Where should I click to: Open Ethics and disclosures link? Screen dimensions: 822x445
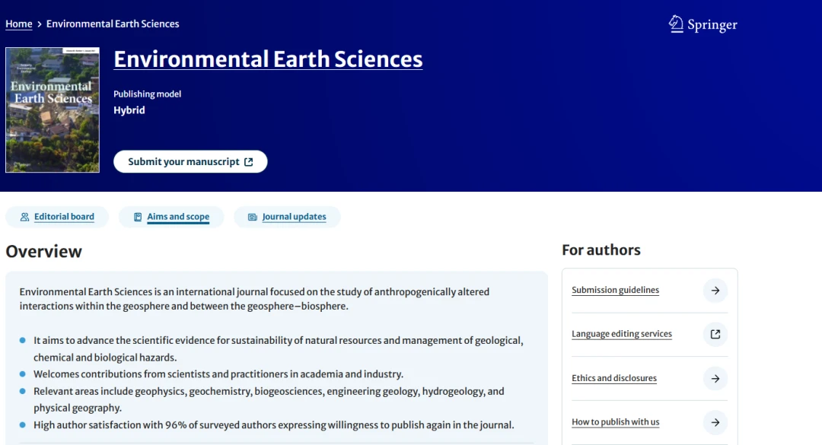(614, 378)
